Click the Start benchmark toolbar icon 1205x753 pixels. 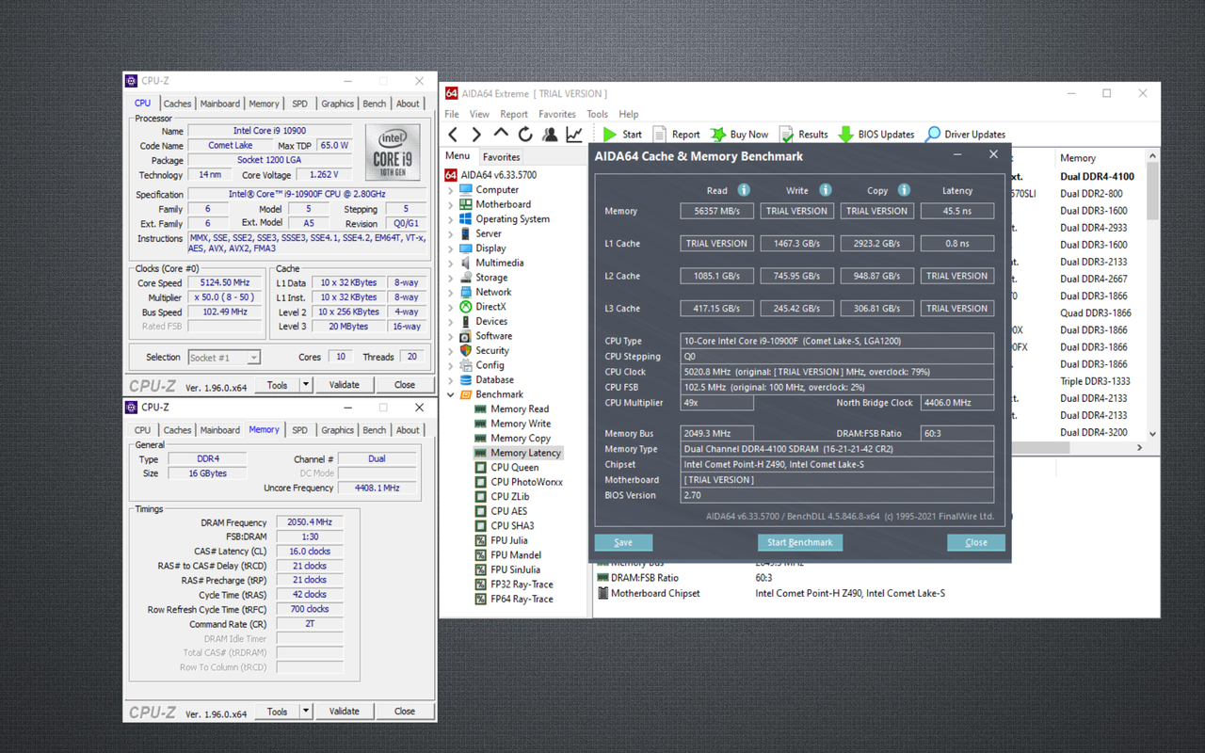click(611, 135)
